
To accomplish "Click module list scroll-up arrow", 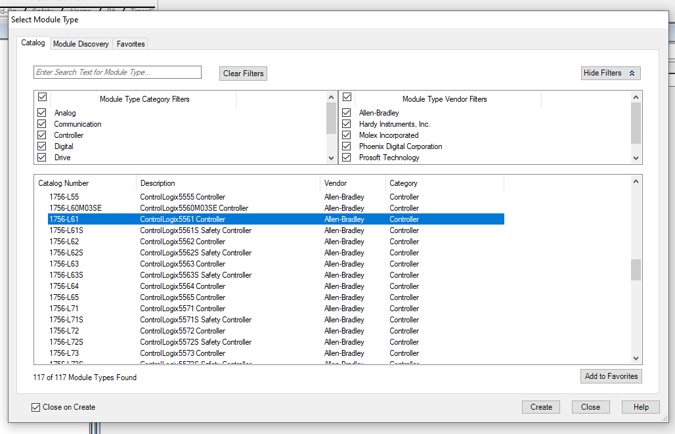I will tap(636, 181).
